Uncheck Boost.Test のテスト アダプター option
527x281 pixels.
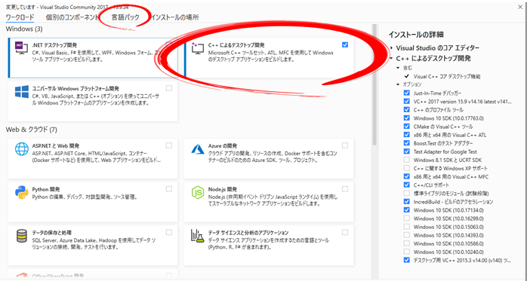(x=407, y=143)
